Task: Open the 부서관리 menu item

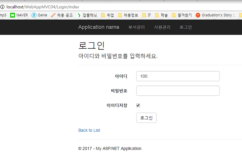Action: [136, 27]
